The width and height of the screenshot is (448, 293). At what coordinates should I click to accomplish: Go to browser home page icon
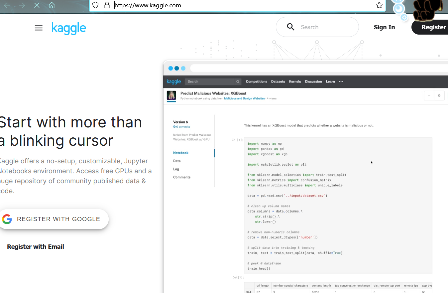[x=52, y=5]
